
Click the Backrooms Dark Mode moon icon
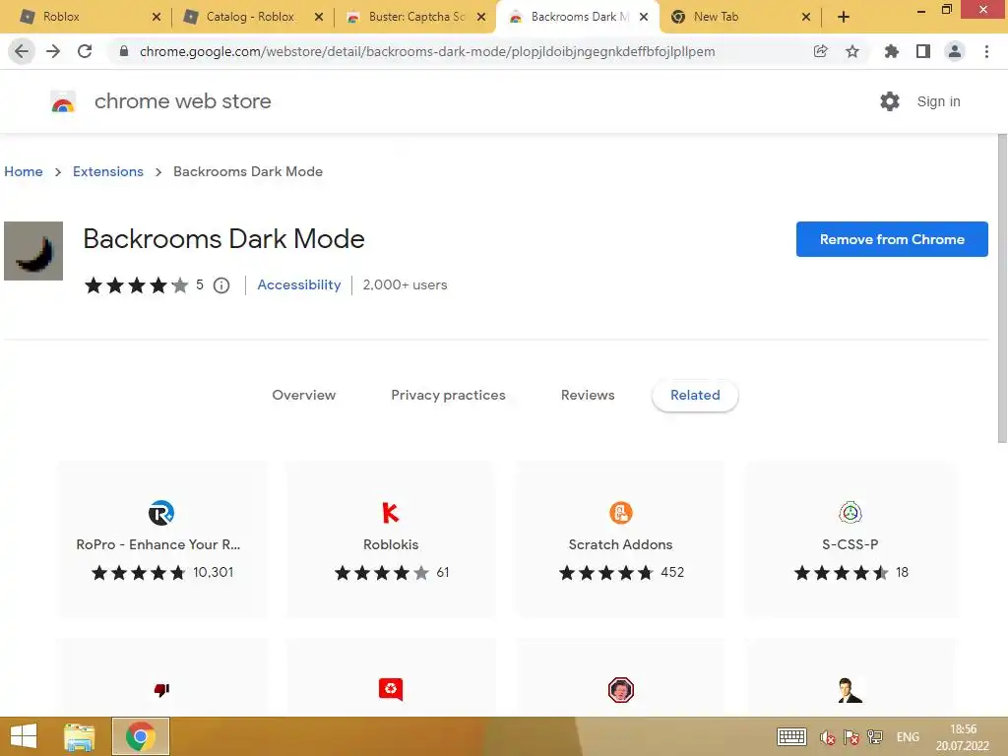(33, 251)
